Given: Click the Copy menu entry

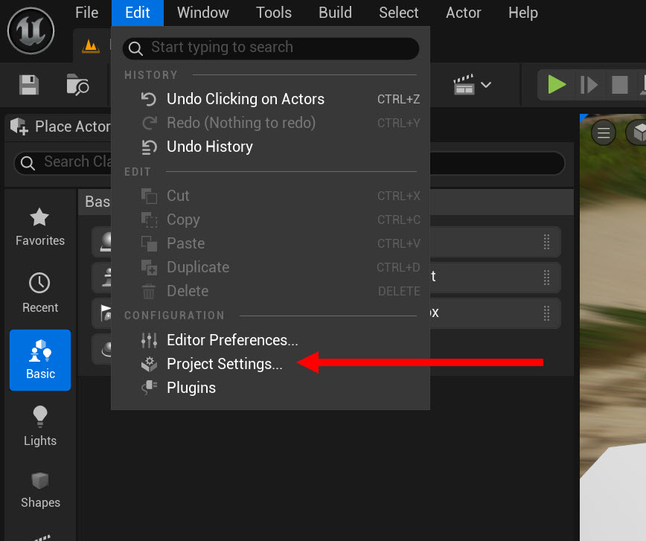Looking at the screenshot, I should (x=271, y=220).
